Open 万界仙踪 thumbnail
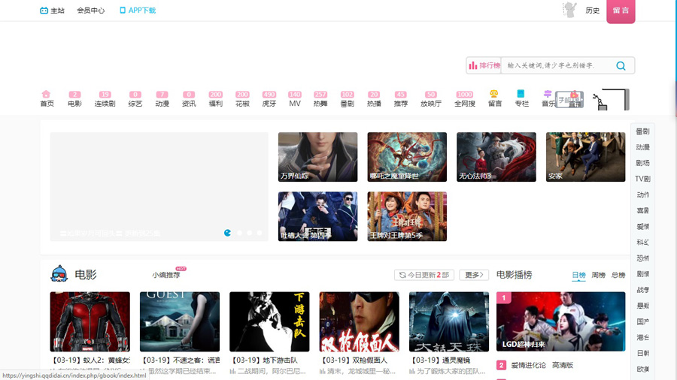The image size is (677, 380). point(317,157)
